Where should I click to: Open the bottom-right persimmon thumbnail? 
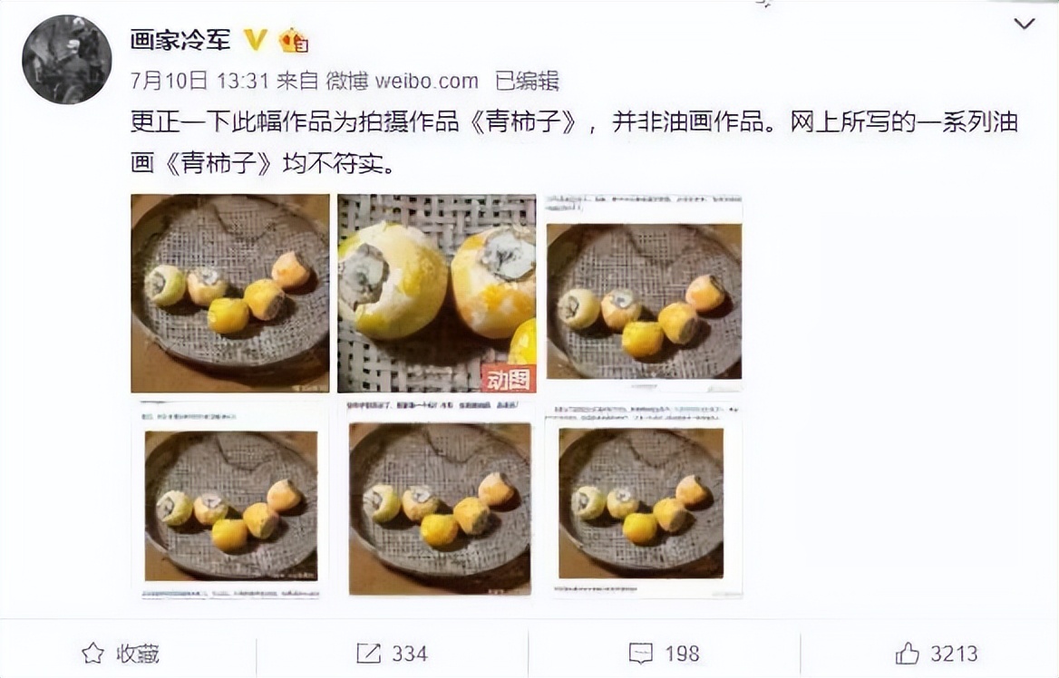(x=644, y=500)
